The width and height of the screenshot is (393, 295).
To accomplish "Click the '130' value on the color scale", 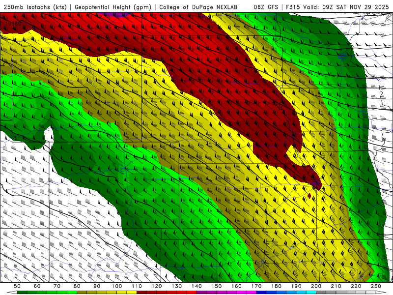I will [177, 286].
